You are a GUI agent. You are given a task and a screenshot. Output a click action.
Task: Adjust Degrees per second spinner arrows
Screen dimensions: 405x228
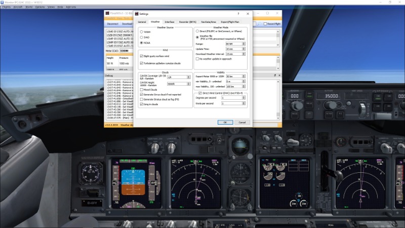point(244,98)
